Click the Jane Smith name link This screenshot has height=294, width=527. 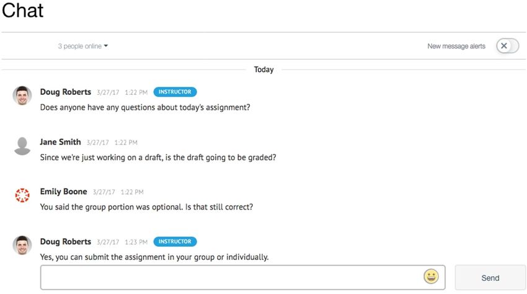click(61, 142)
